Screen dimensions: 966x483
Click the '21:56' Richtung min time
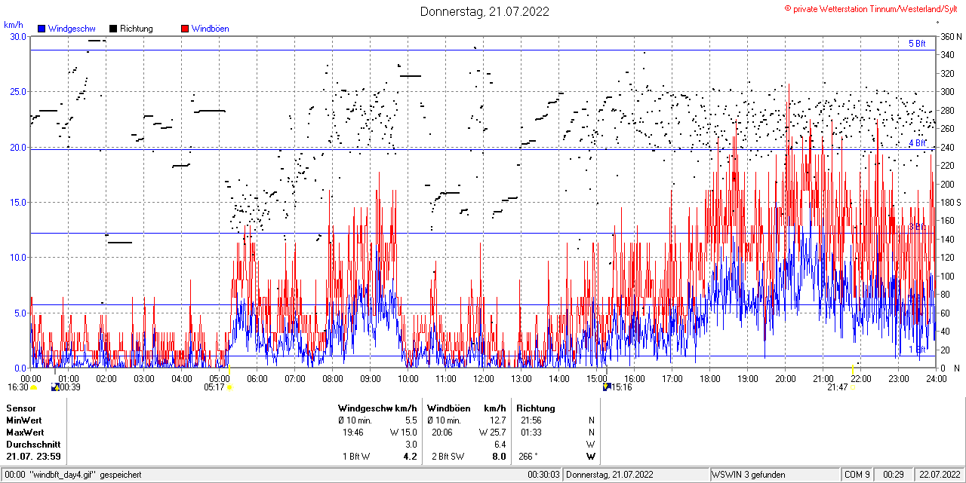(x=531, y=420)
